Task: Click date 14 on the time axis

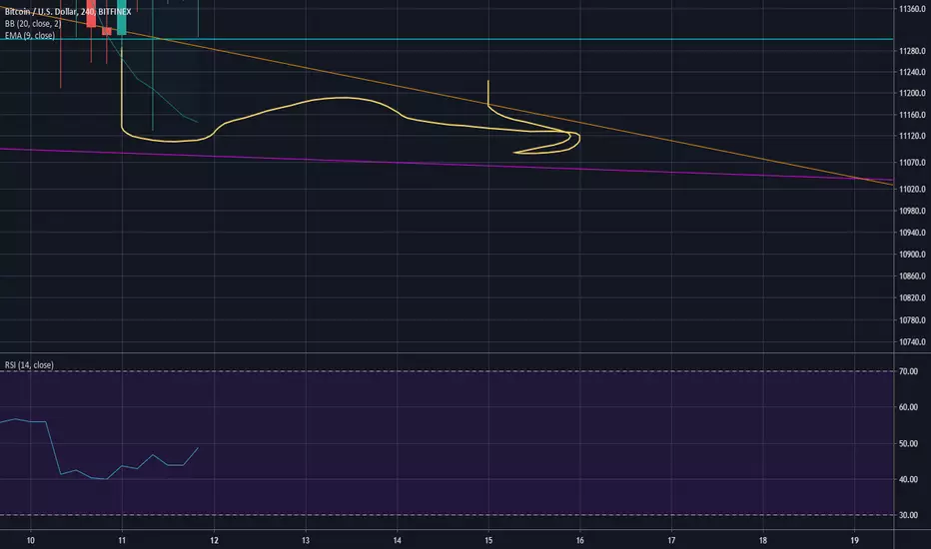Action: pyautogui.click(x=397, y=540)
